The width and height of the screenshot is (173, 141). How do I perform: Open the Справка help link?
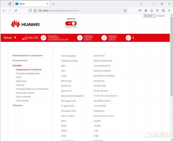[x=161, y=16]
